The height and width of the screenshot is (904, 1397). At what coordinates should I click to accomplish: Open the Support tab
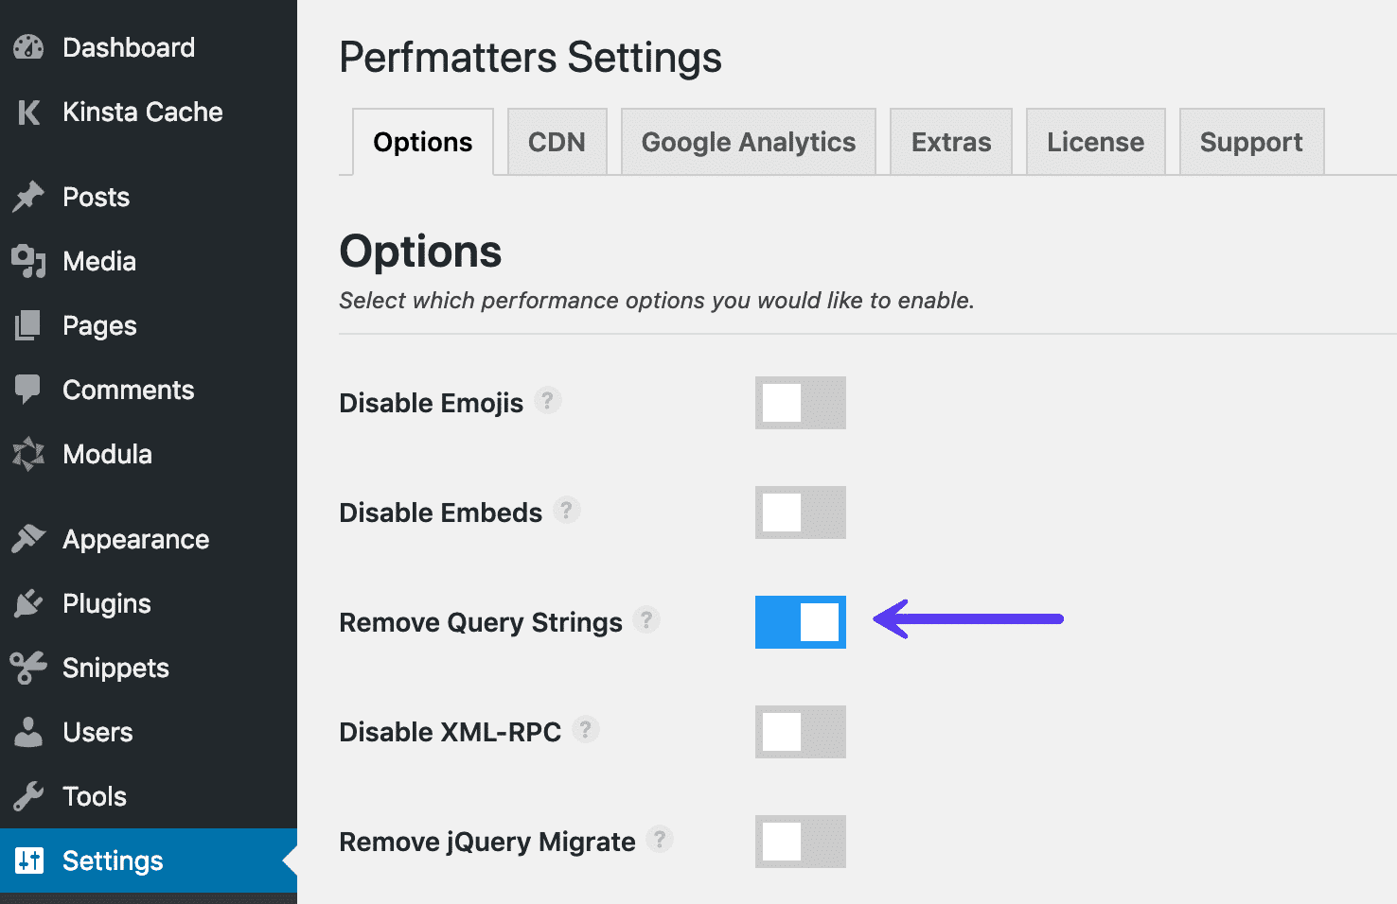click(x=1251, y=141)
